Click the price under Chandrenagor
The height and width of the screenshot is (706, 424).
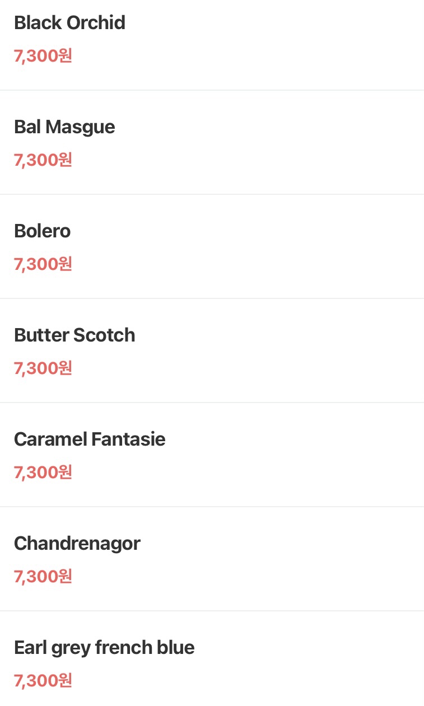43,577
